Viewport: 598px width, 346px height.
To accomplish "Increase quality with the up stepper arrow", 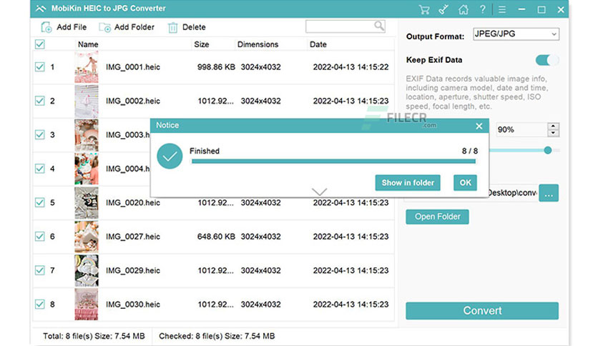I will 553,126.
